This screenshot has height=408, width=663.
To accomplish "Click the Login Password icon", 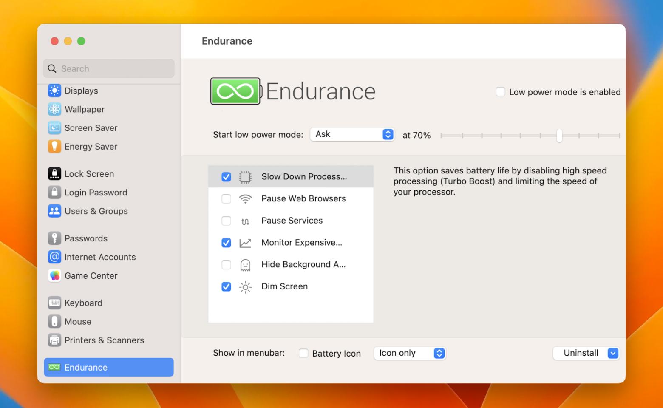I will coord(54,193).
